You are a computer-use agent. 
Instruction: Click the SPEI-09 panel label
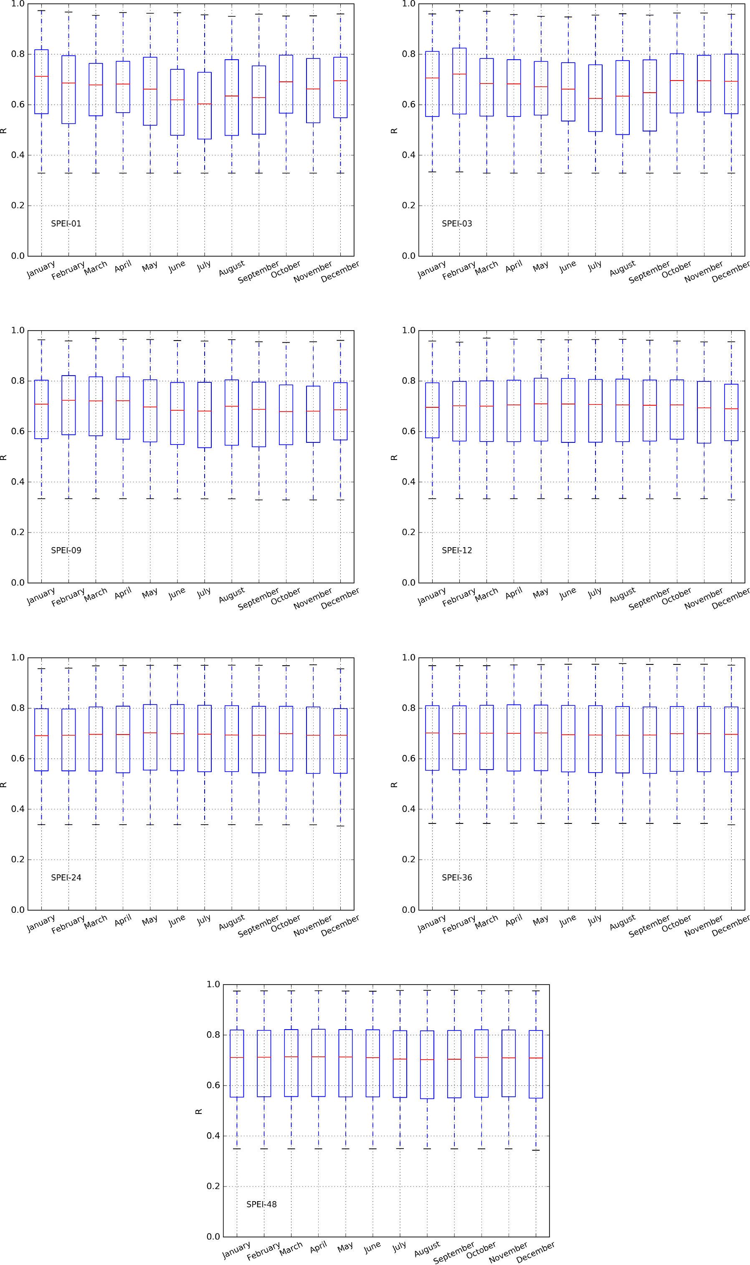66,550
